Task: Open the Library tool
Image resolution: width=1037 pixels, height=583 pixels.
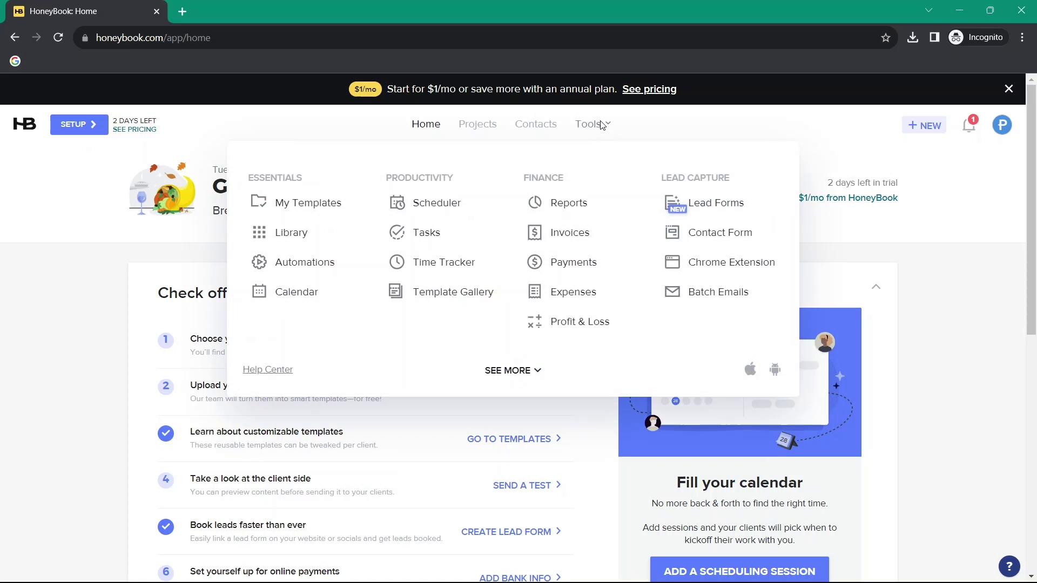Action: click(291, 232)
